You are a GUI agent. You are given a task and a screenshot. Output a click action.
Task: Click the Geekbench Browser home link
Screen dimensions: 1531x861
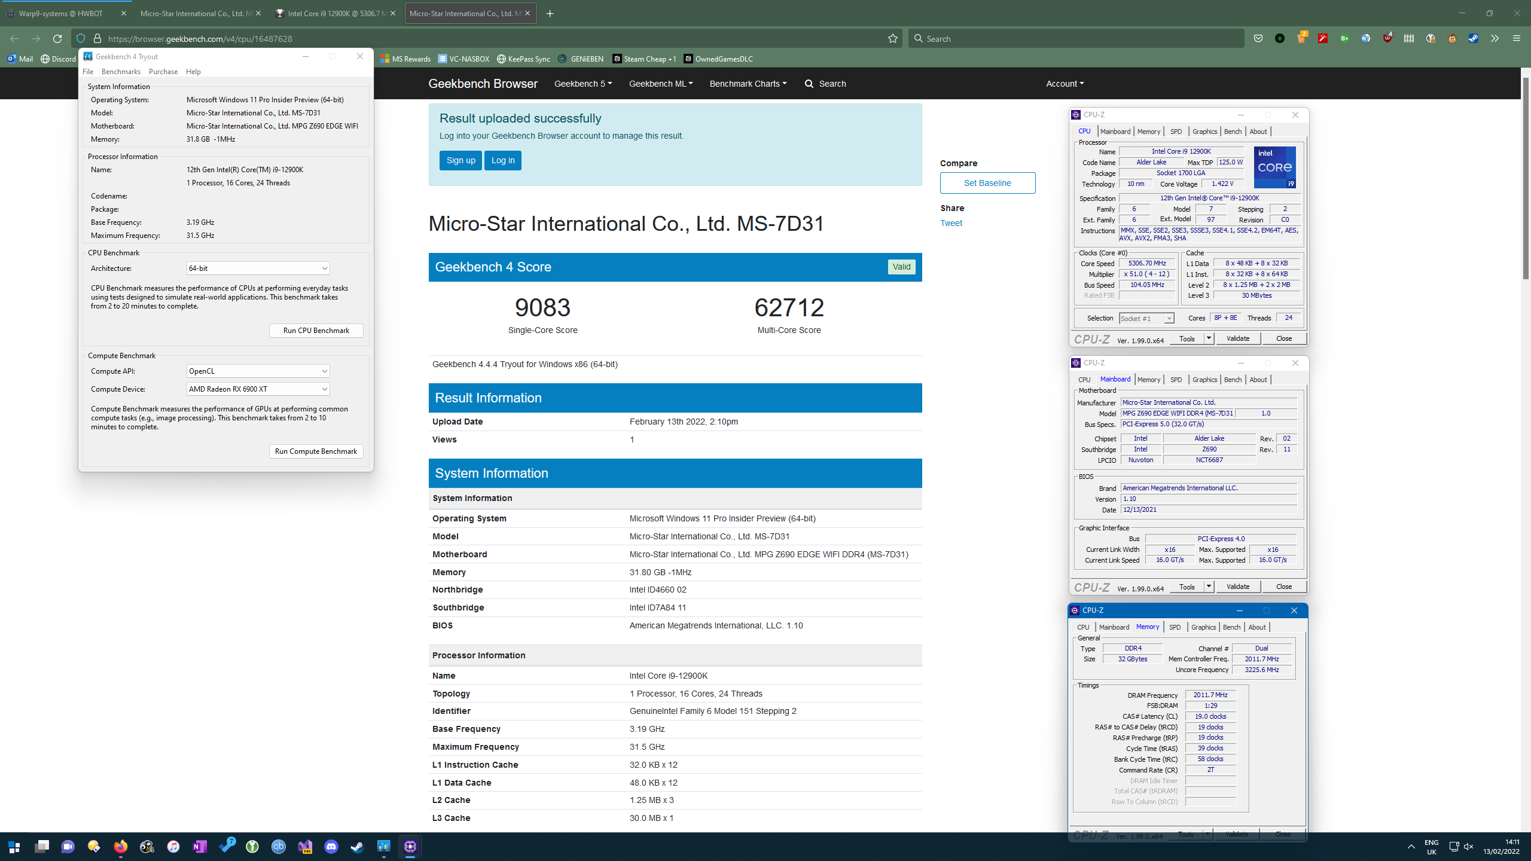pos(483,84)
